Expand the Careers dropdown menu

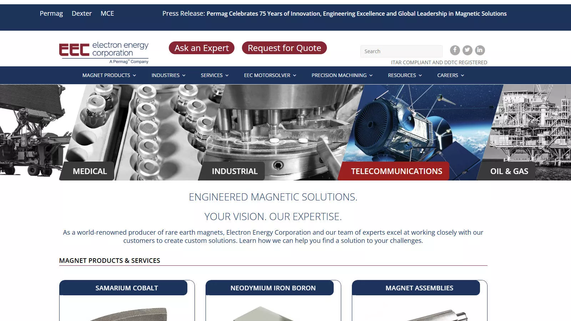451,75
